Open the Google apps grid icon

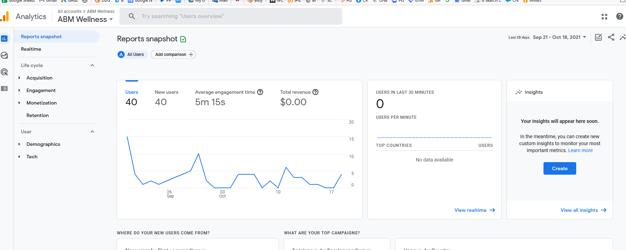pos(604,16)
